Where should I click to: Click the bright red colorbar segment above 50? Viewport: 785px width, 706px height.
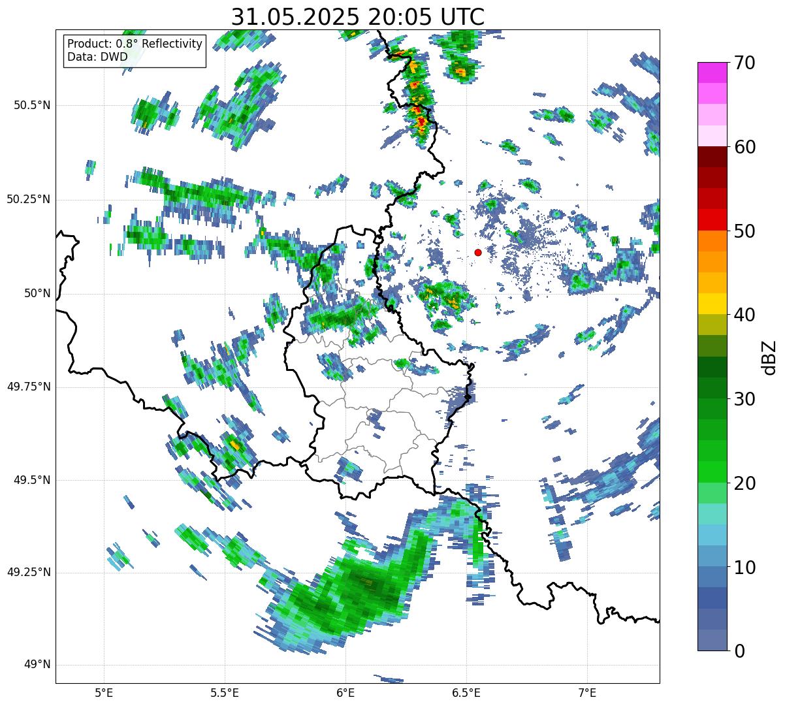click(x=713, y=220)
